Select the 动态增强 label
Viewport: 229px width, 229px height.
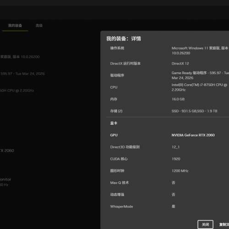[117, 195]
